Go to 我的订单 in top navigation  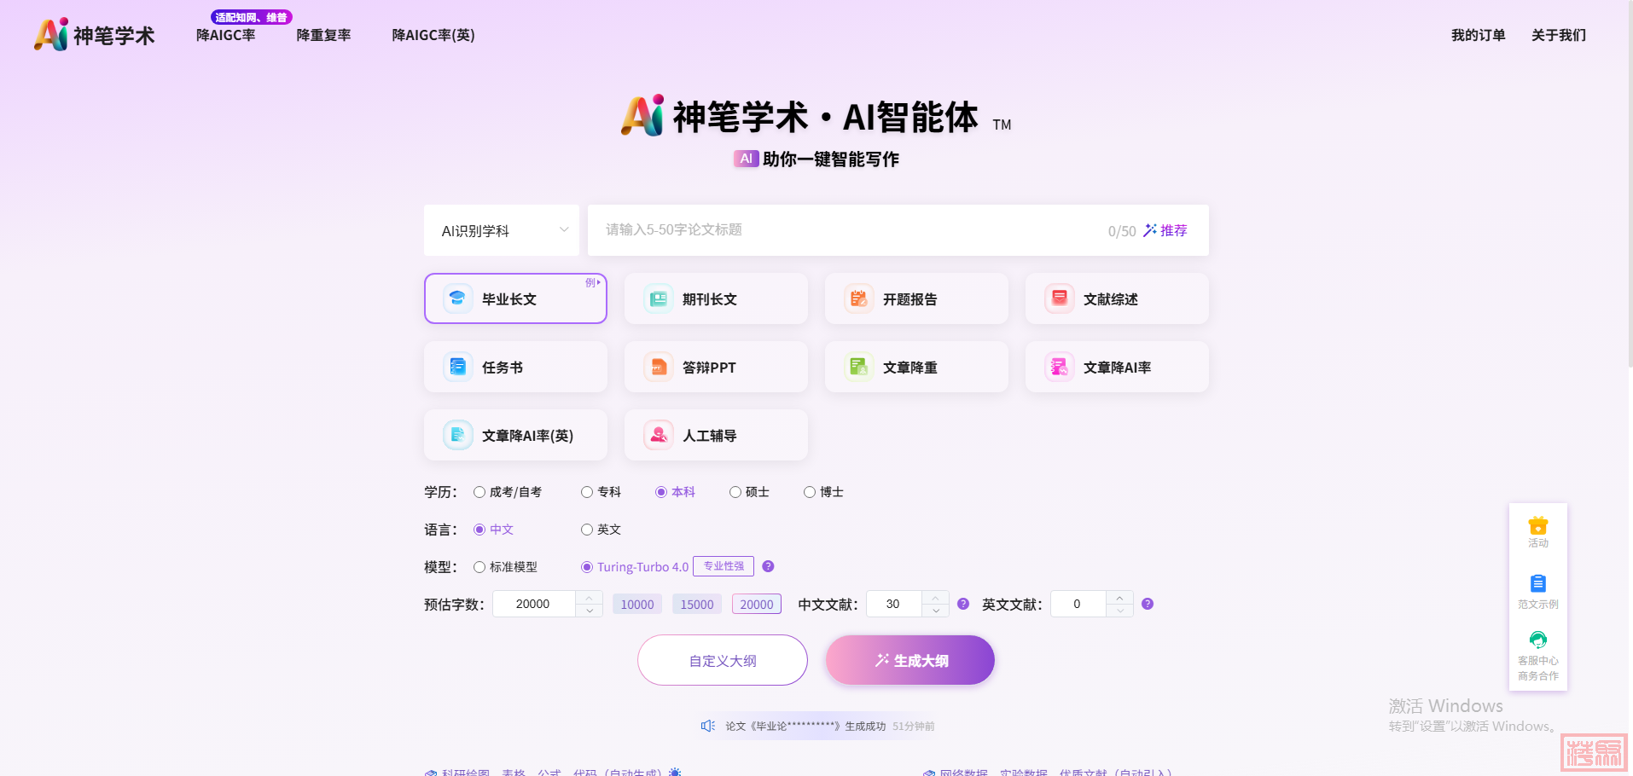(x=1478, y=35)
